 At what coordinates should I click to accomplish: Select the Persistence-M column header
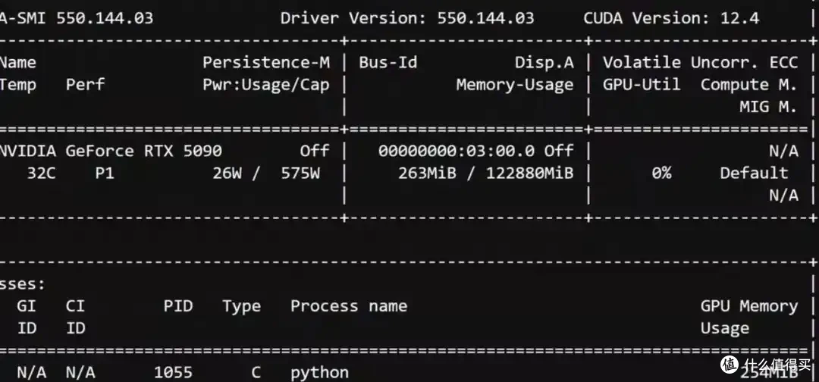(x=266, y=63)
